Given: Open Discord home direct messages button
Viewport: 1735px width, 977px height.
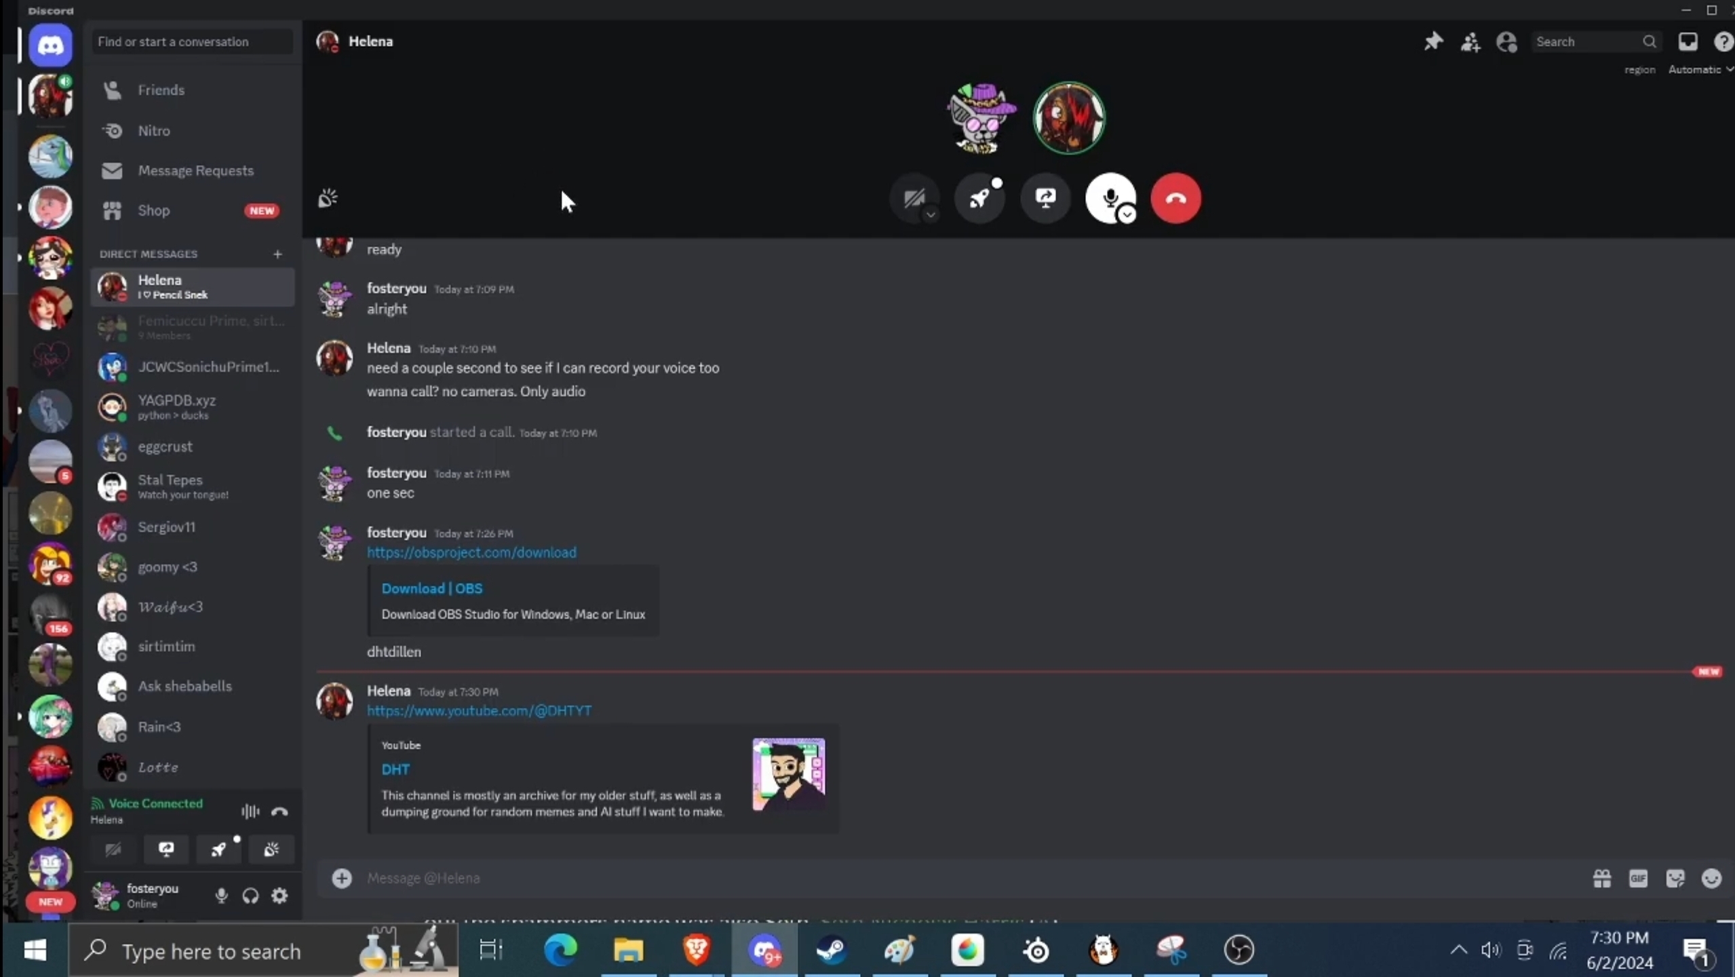Looking at the screenshot, I should pyautogui.click(x=50, y=45).
